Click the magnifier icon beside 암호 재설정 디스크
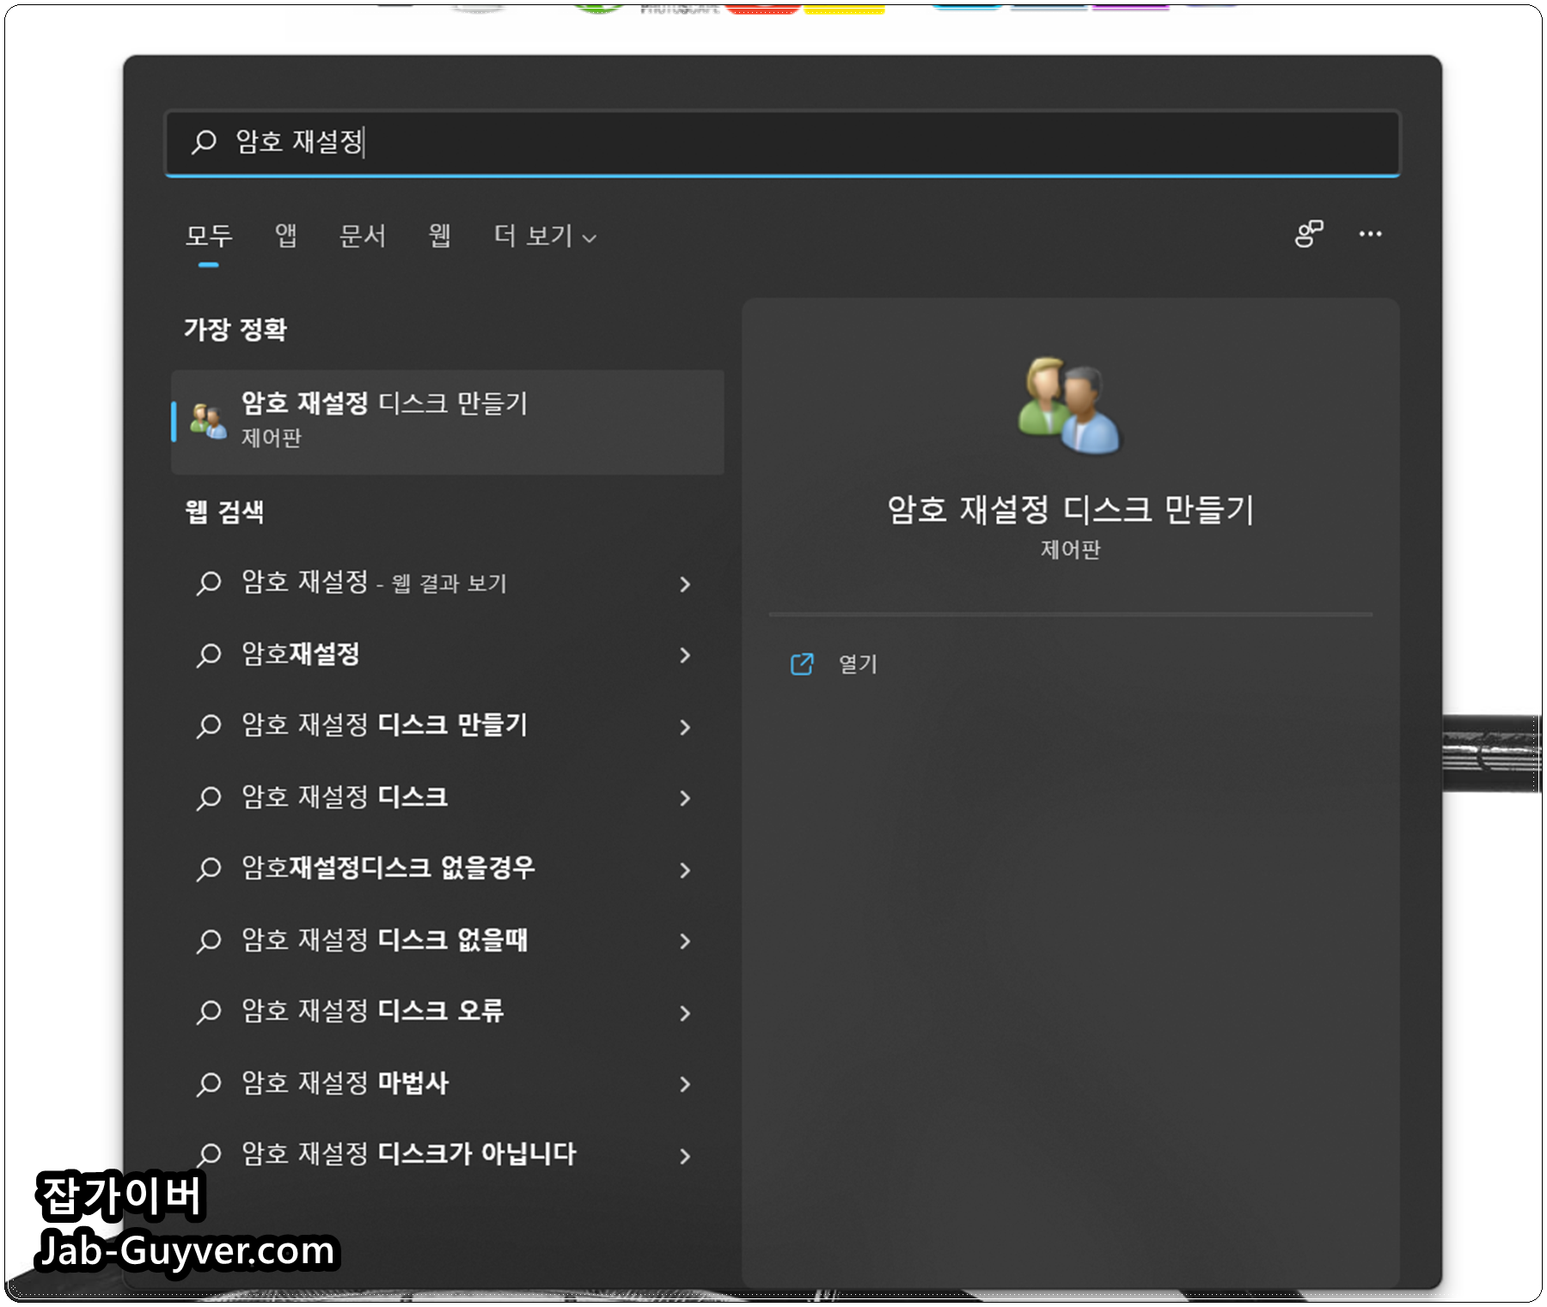This screenshot has height=1307, width=1547. pyautogui.click(x=208, y=797)
